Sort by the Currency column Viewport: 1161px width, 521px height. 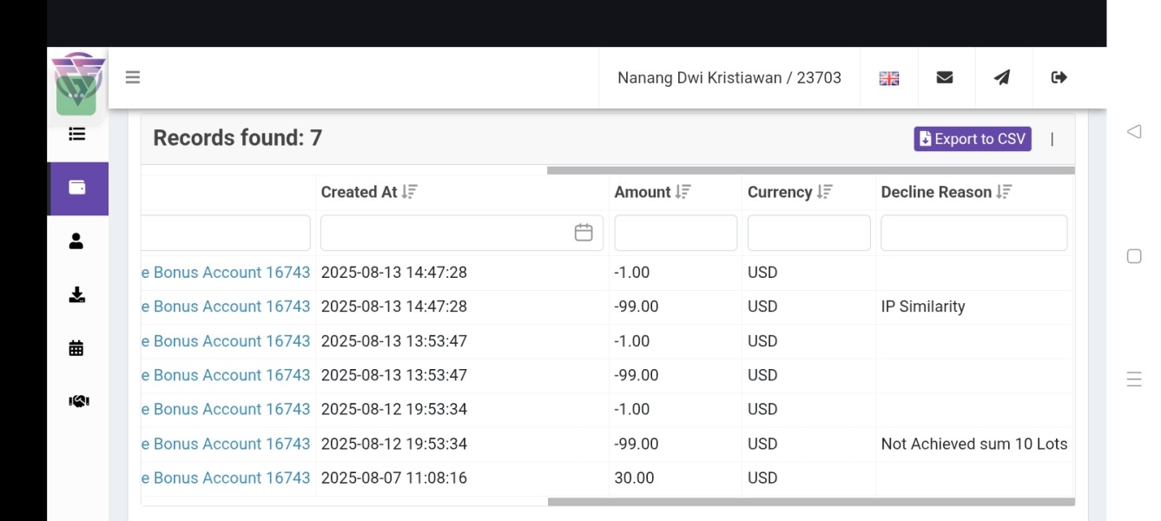(x=825, y=192)
